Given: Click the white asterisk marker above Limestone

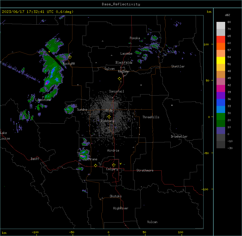Looking at the screenshot, I should tap(43, 97).
